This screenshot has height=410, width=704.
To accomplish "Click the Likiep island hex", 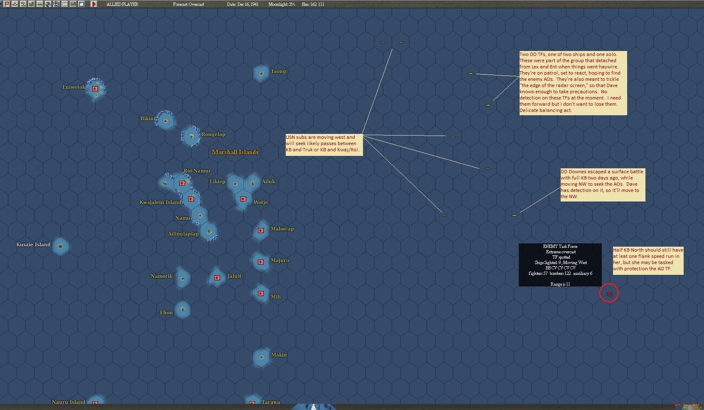I will point(235,184).
